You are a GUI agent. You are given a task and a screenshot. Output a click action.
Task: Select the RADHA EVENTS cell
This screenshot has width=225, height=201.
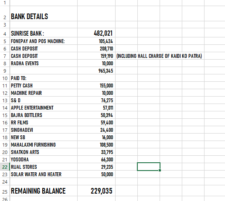pos(44,63)
